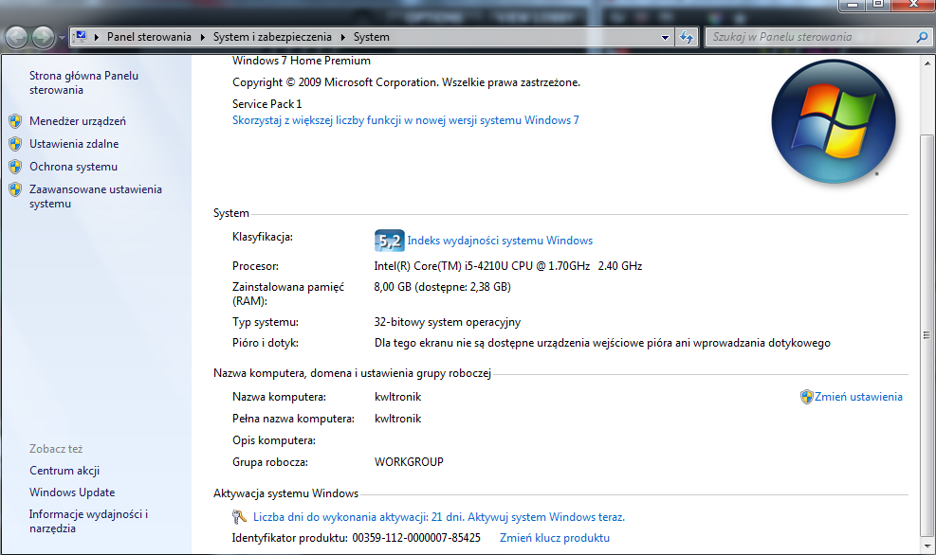Click the vertical scrollbar thumb
Image resolution: width=936 pixels, height=555 pixels.
(927, 335)
